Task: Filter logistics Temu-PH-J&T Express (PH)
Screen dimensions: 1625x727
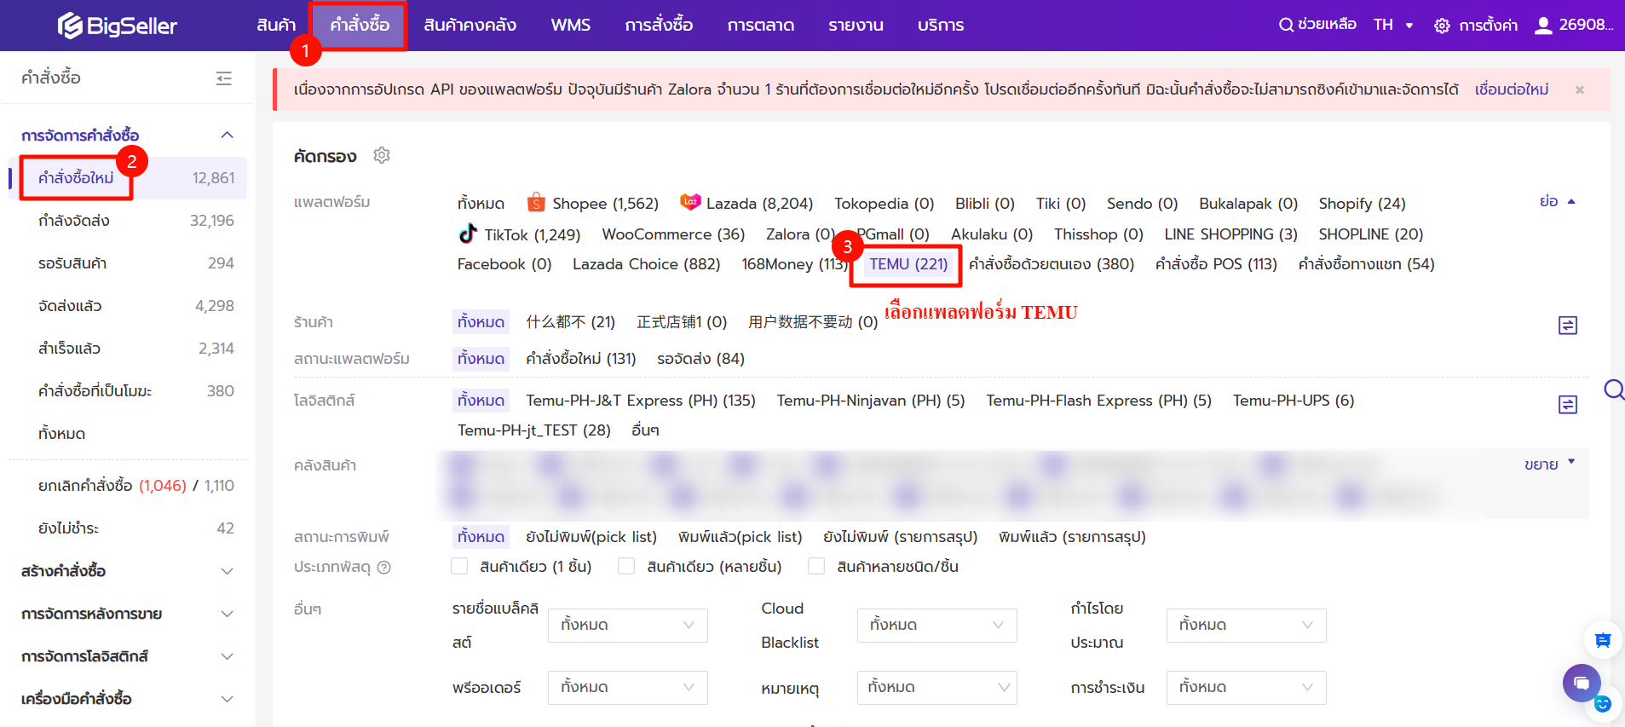Action: [x=641, y=401]
